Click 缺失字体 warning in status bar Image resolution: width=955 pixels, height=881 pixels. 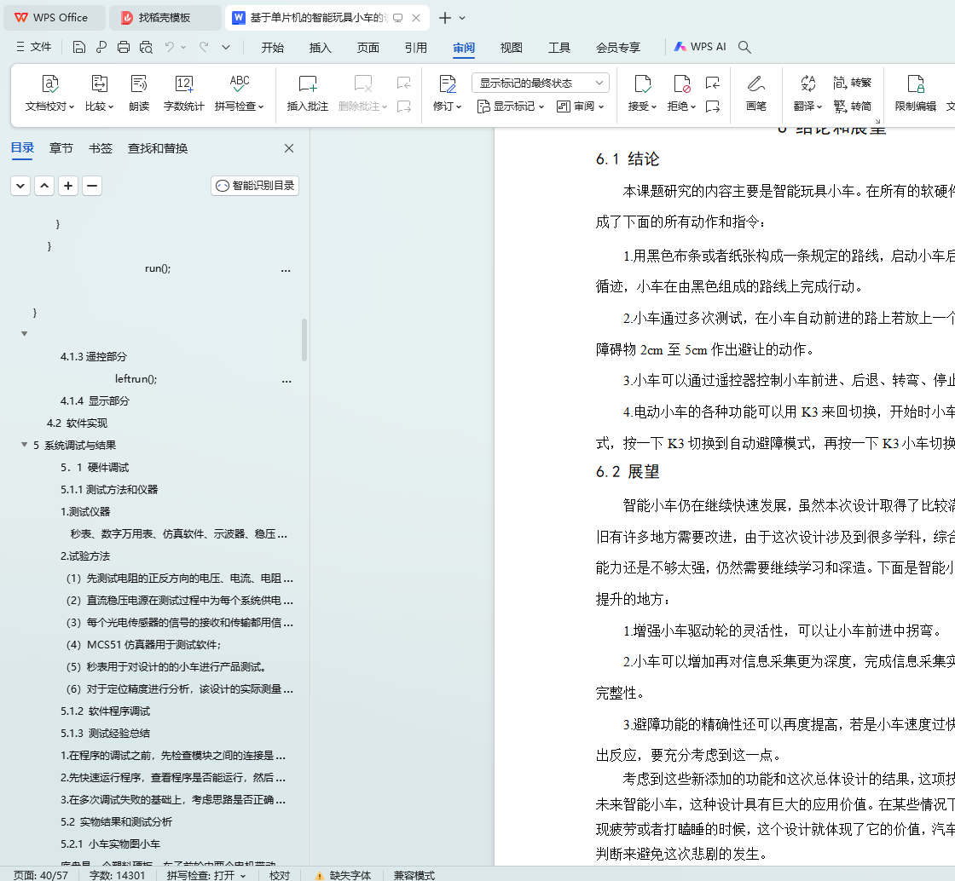(344, 876)
